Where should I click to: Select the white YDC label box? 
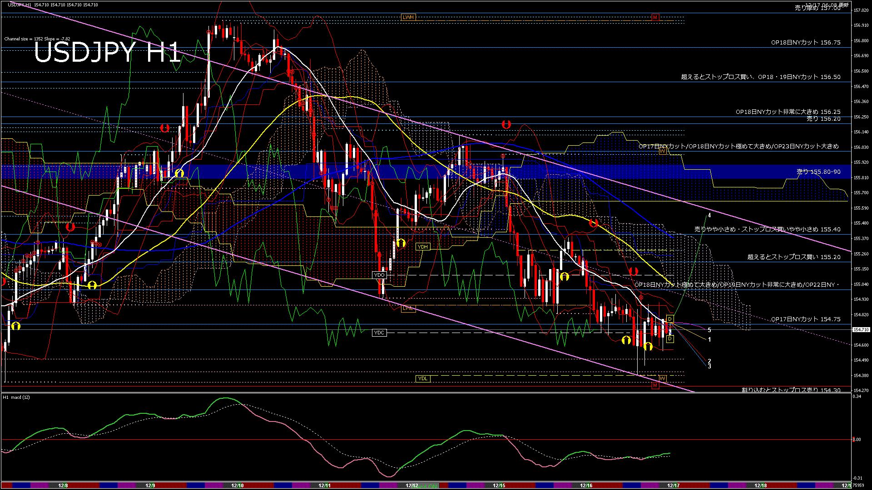(x=379, y=333)
